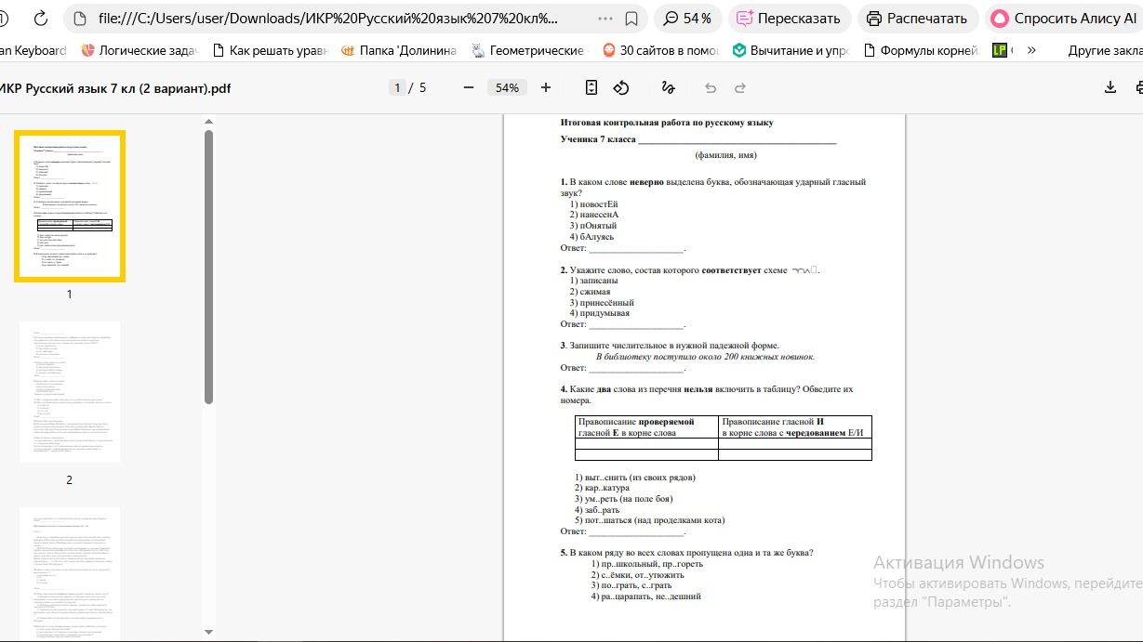Click the magnifier zoom 54 % button

click(x=688, y=19)
